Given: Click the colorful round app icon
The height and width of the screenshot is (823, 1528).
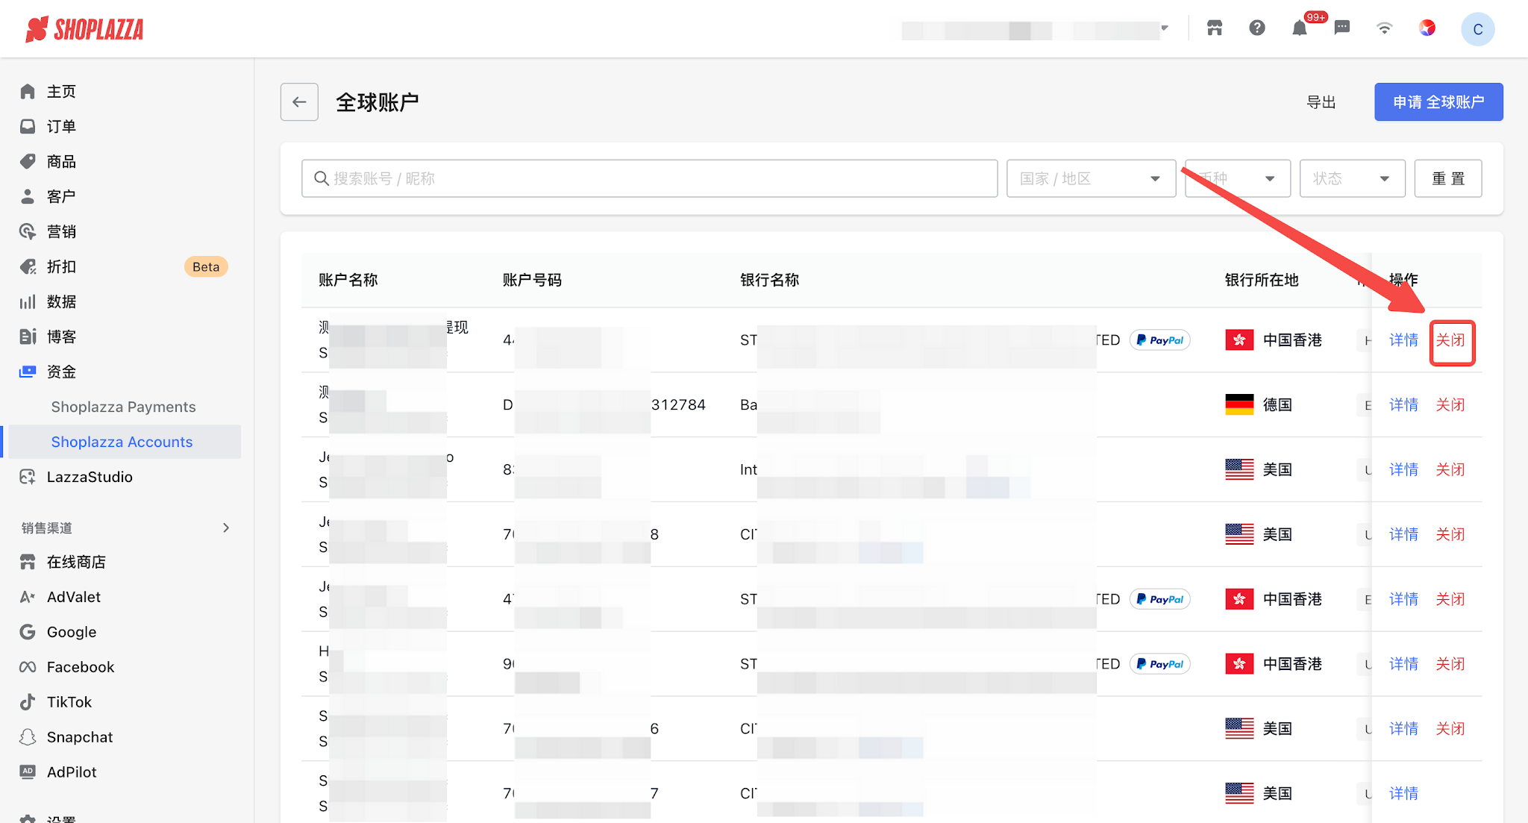Looking at the screenshot, I should point(1427,28).
